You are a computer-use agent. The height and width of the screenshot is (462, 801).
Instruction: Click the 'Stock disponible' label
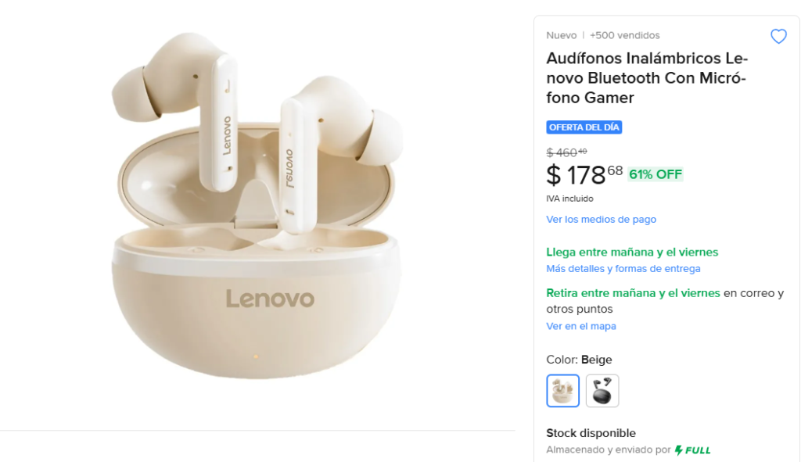591,433
